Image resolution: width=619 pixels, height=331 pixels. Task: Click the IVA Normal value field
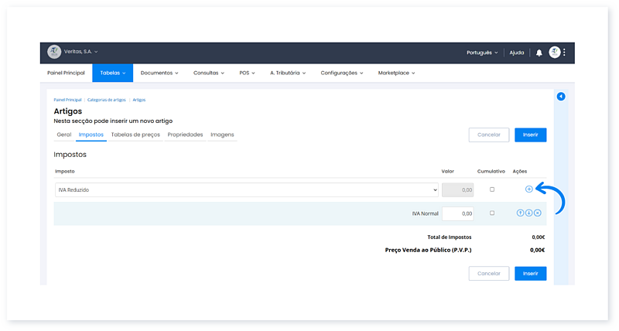tap(457, 213)
